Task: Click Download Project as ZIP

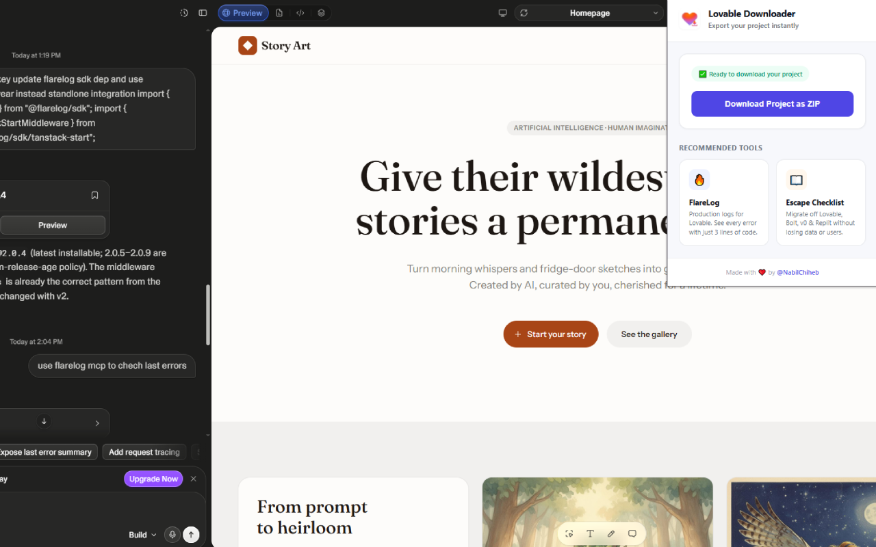Action: (x=772, y=104)
